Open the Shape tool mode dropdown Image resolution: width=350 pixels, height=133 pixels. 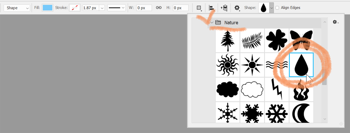tap(17, 8)
